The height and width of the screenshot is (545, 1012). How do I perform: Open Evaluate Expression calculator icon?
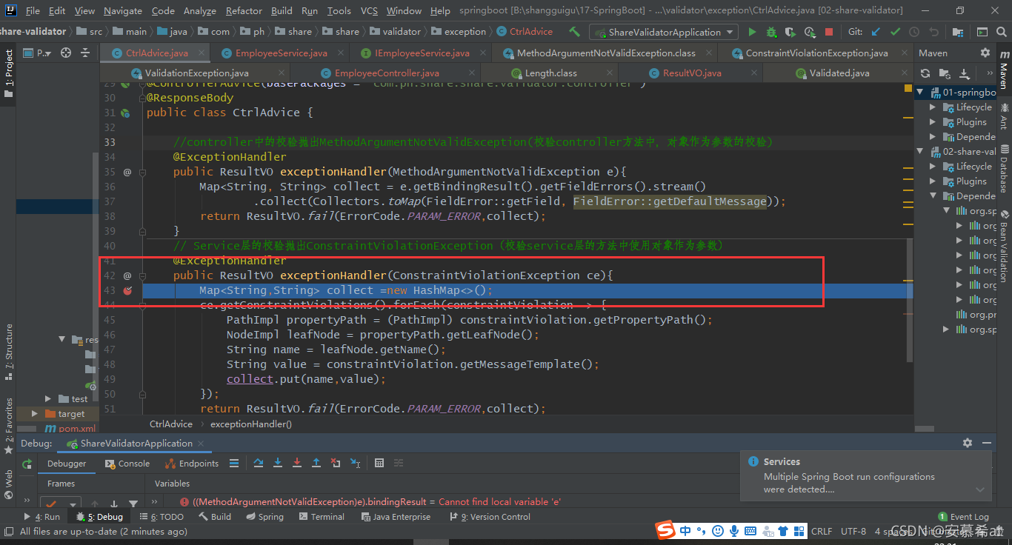(x=379, y=463)
